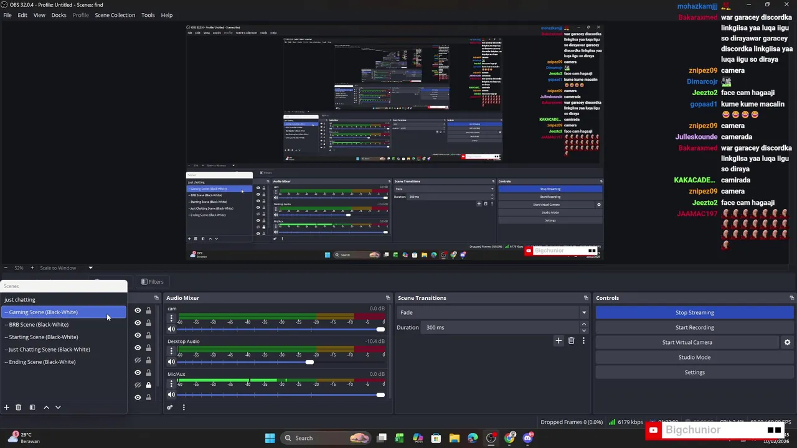Adjust the Desktop Audio volume slider
This screenshot has height=448, width=797.
(309, 362)
